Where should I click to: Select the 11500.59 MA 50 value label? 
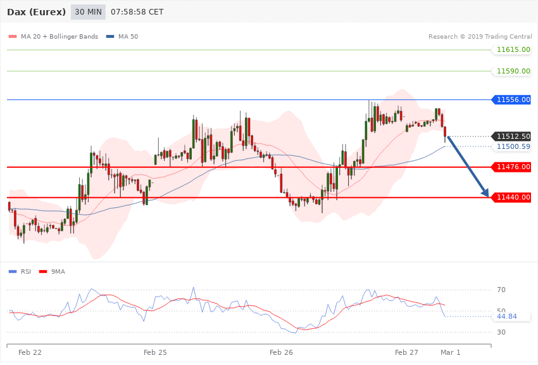coord(511,146)
